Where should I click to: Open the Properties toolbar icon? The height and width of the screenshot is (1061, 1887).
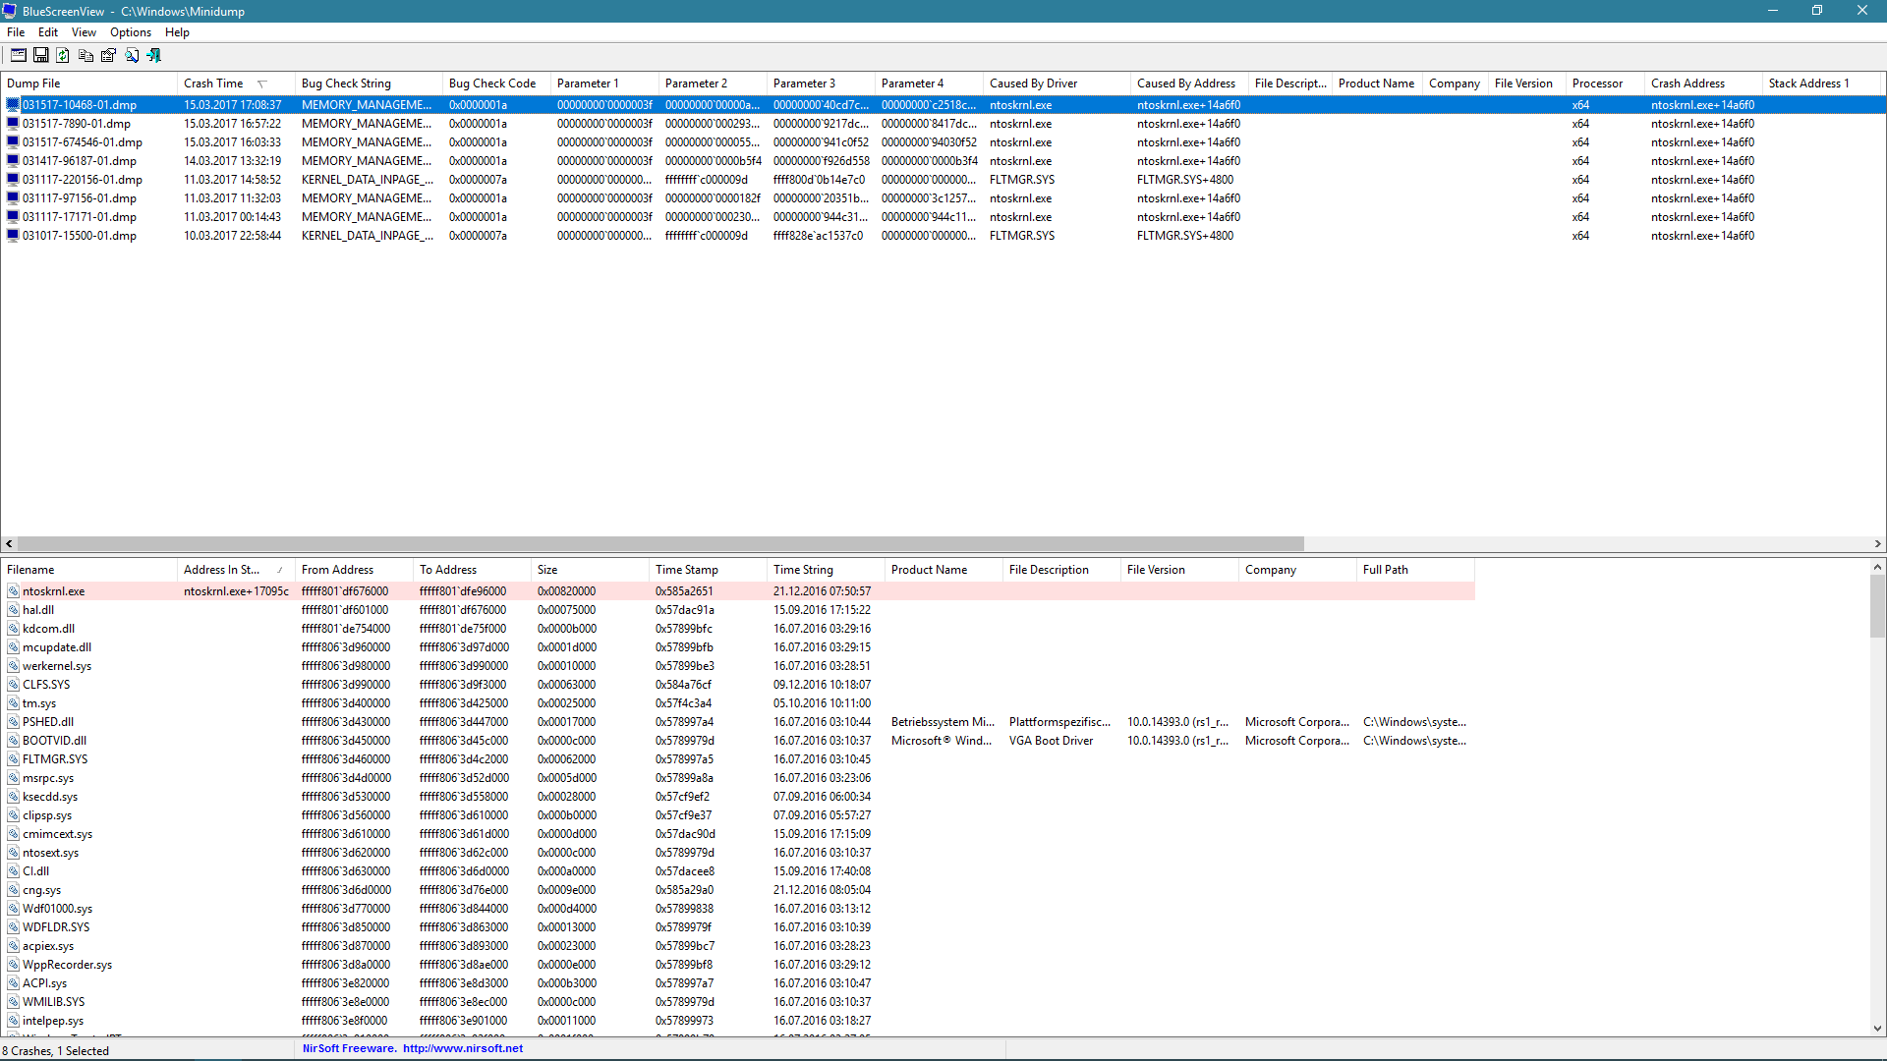point(108,56)
